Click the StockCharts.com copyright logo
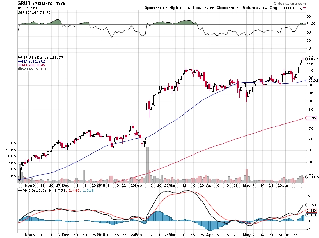Image resolution: width=319 pixels, height=238 pixels. click(x=290, y=3)
